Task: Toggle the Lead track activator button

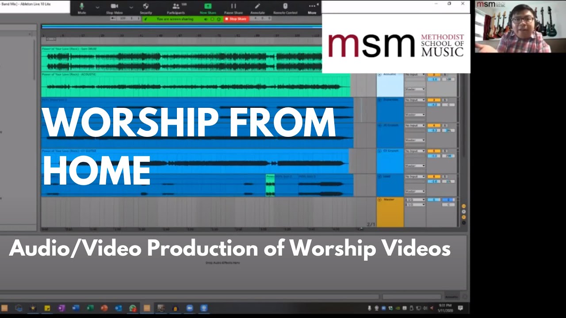Action: [x=434, y=177]
